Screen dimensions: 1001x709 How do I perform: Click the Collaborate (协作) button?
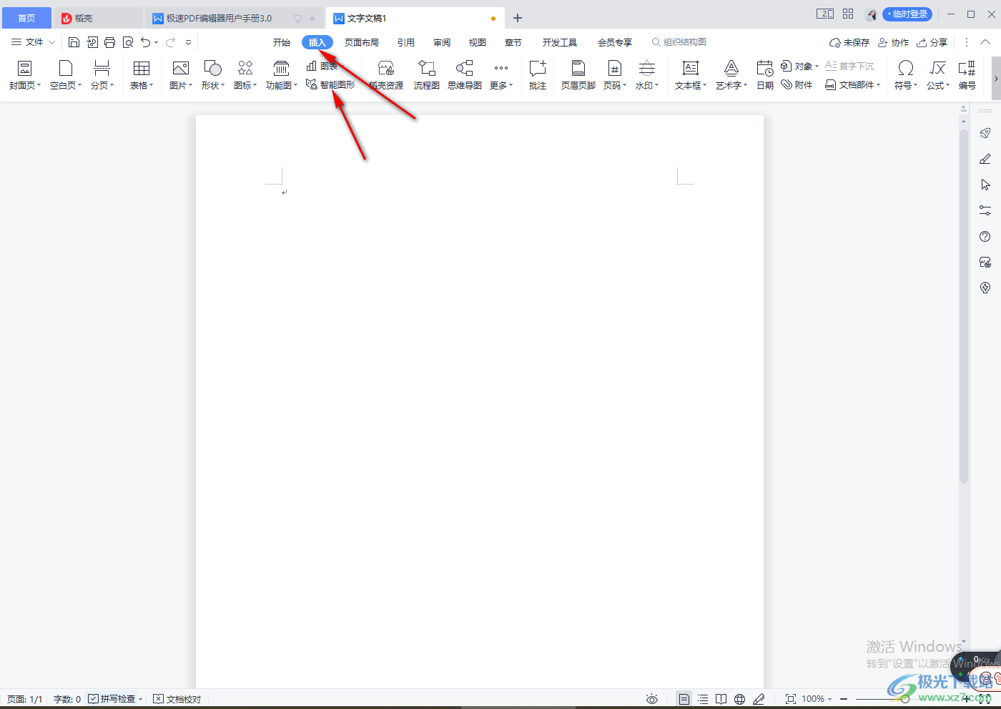[894, 42]
